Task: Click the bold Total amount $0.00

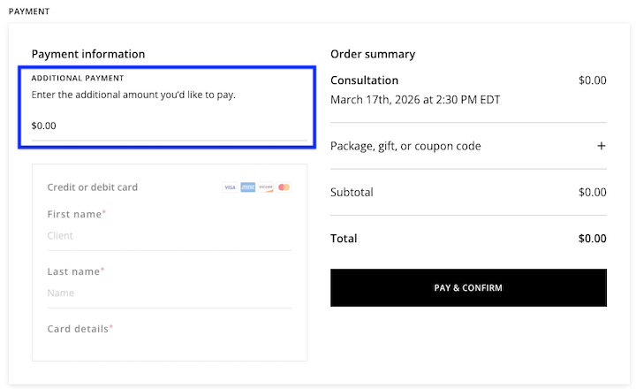Action: click(592, 239)
